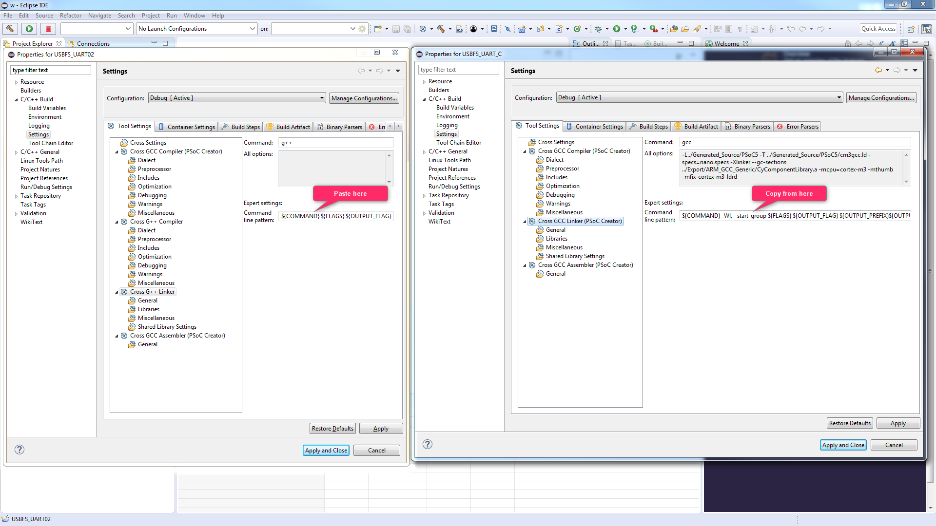
Task: Collapse Cross GCC Linker (PSoC Creator) node
Action: [x=525, y=222]
